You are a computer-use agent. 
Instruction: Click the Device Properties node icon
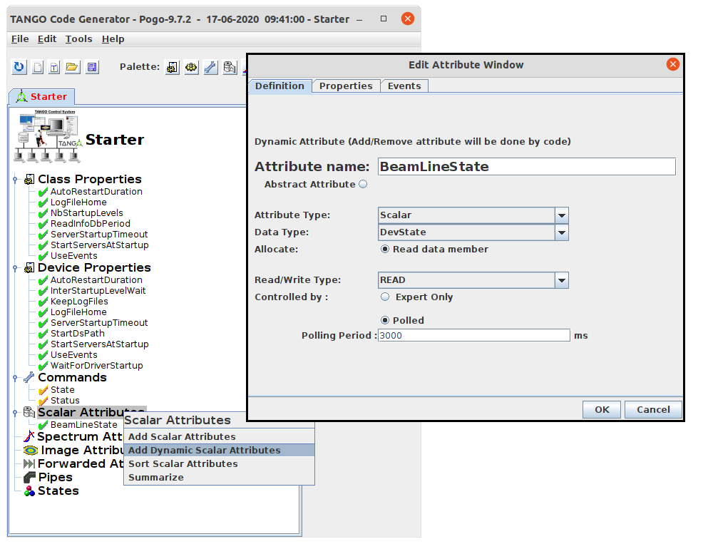point(29,267)
